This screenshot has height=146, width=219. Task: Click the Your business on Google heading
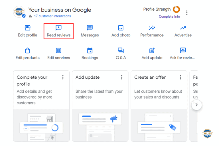pos(60,10)
